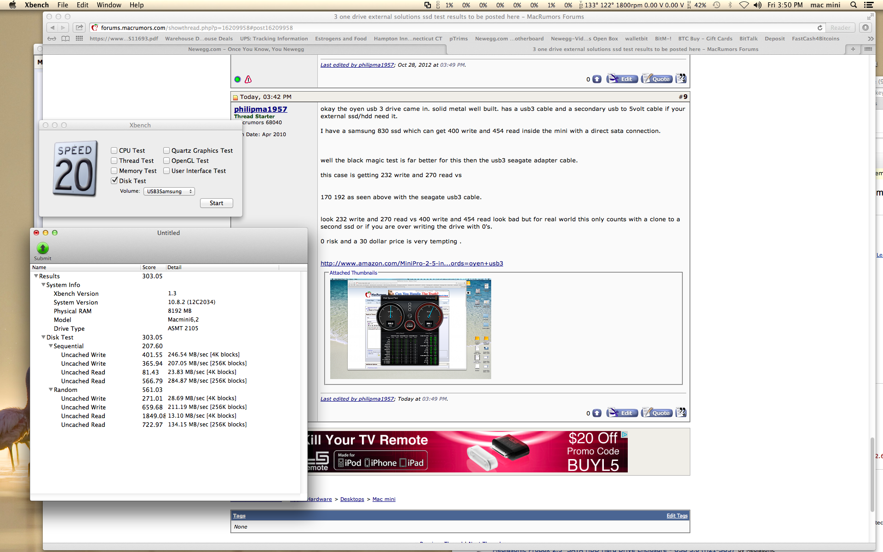Click the Quote button in post #9

click(657, 413)
